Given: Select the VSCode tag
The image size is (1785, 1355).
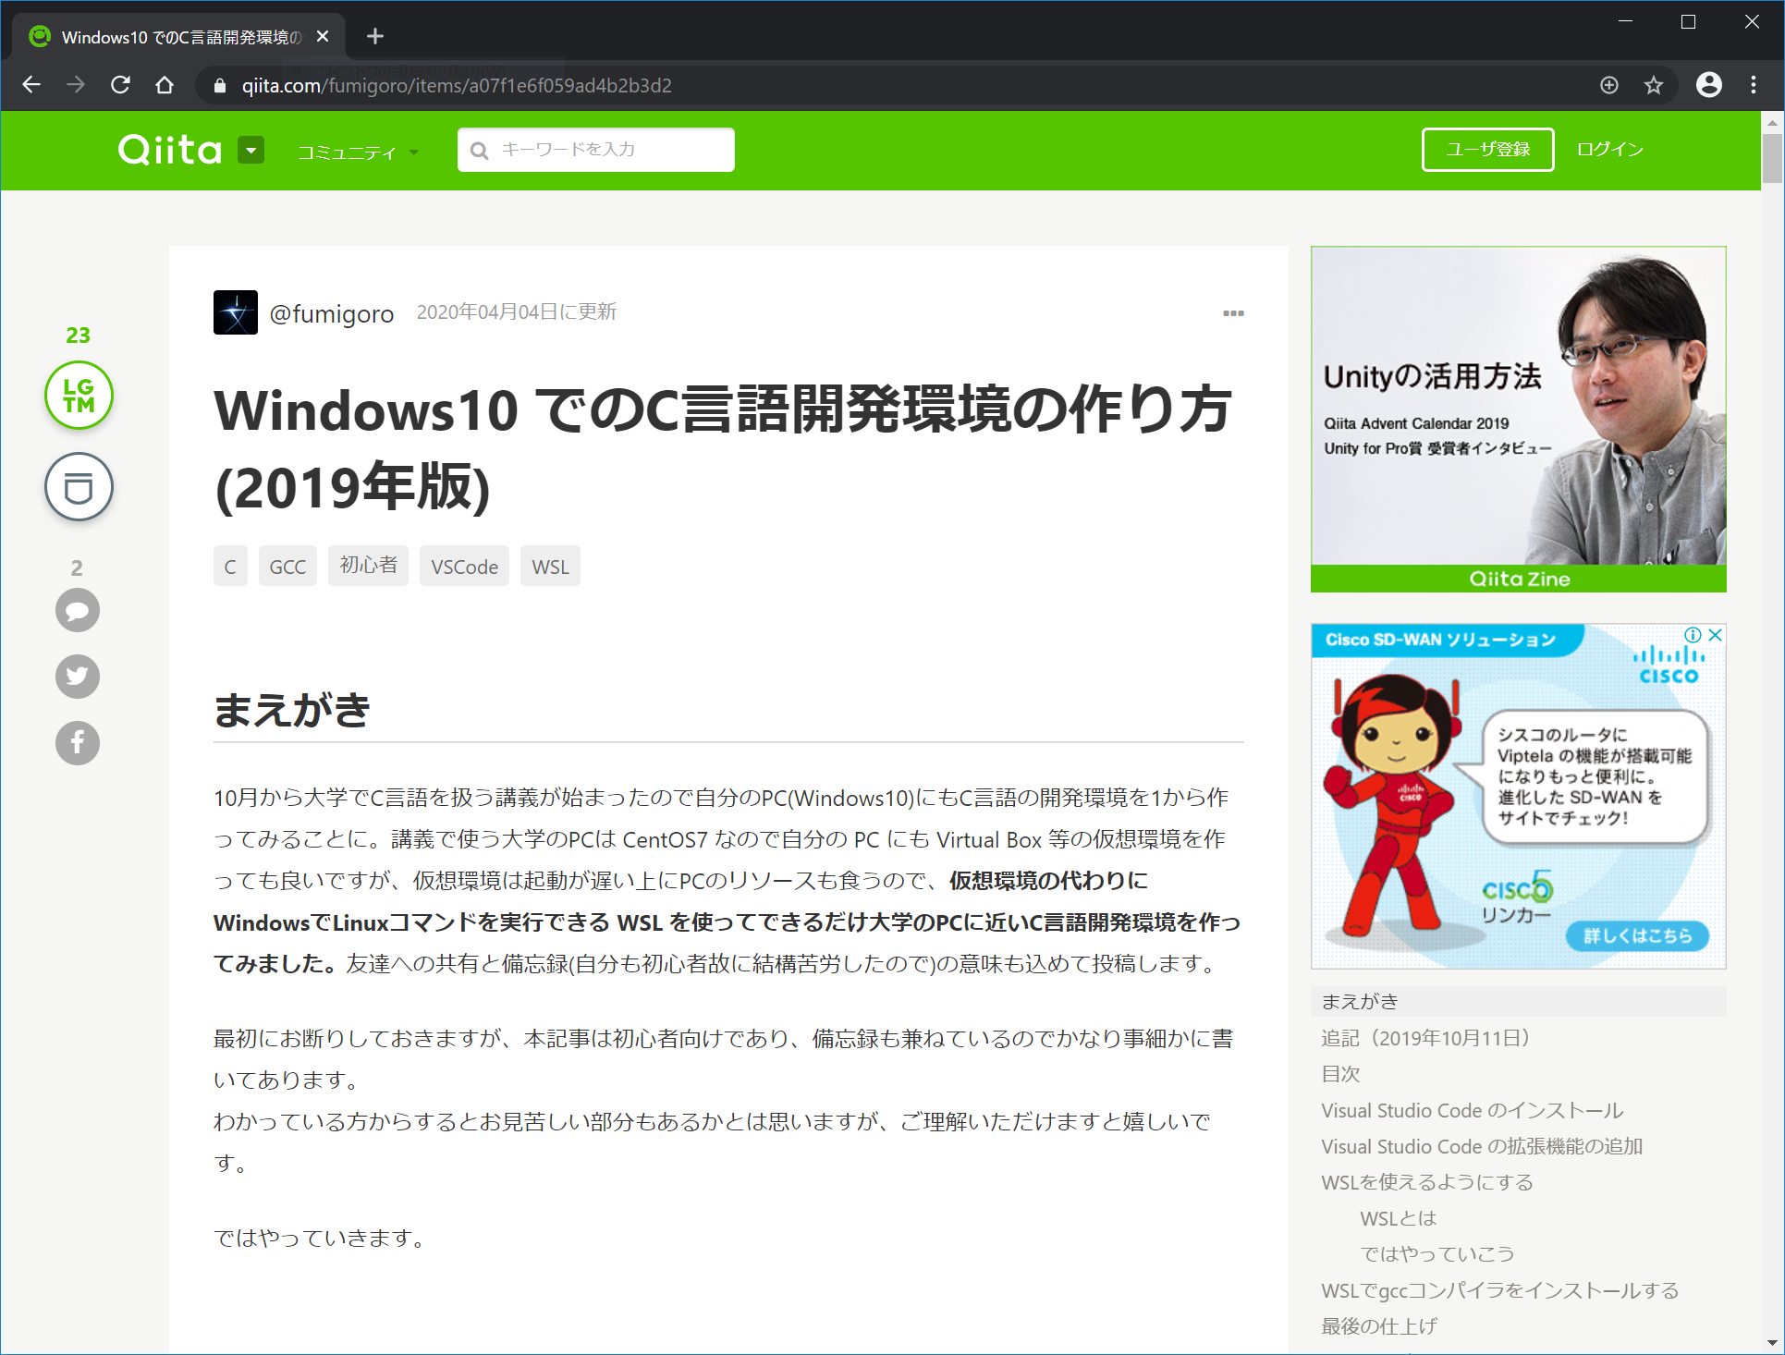Looking at the screenshot, I should (x=464, y=567).
